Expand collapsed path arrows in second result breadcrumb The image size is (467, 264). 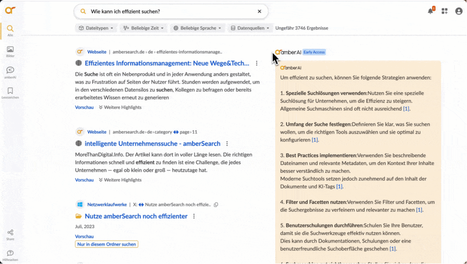point(176,132)
